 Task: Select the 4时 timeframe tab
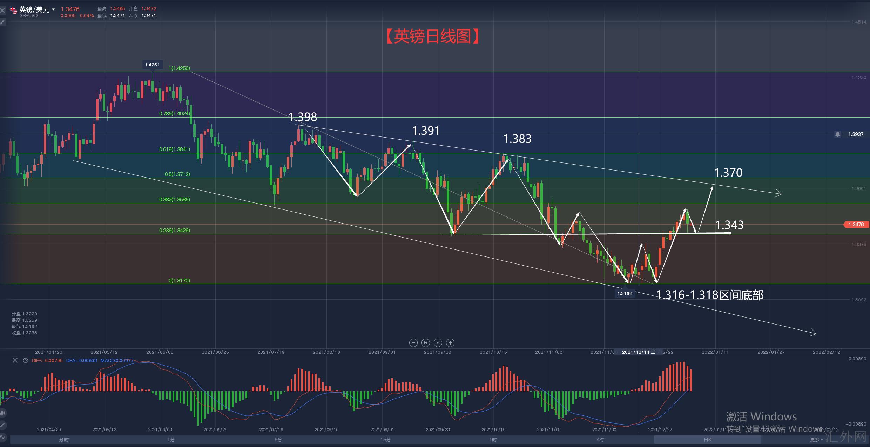tap(600, 440)
